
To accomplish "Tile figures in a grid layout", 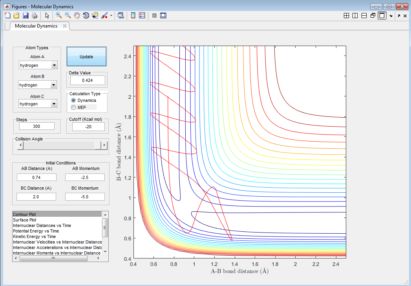I will point(346,16).
